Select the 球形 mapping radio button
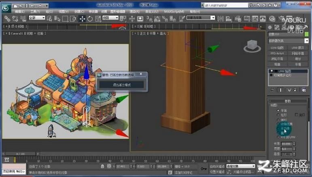 coord(278,120)
